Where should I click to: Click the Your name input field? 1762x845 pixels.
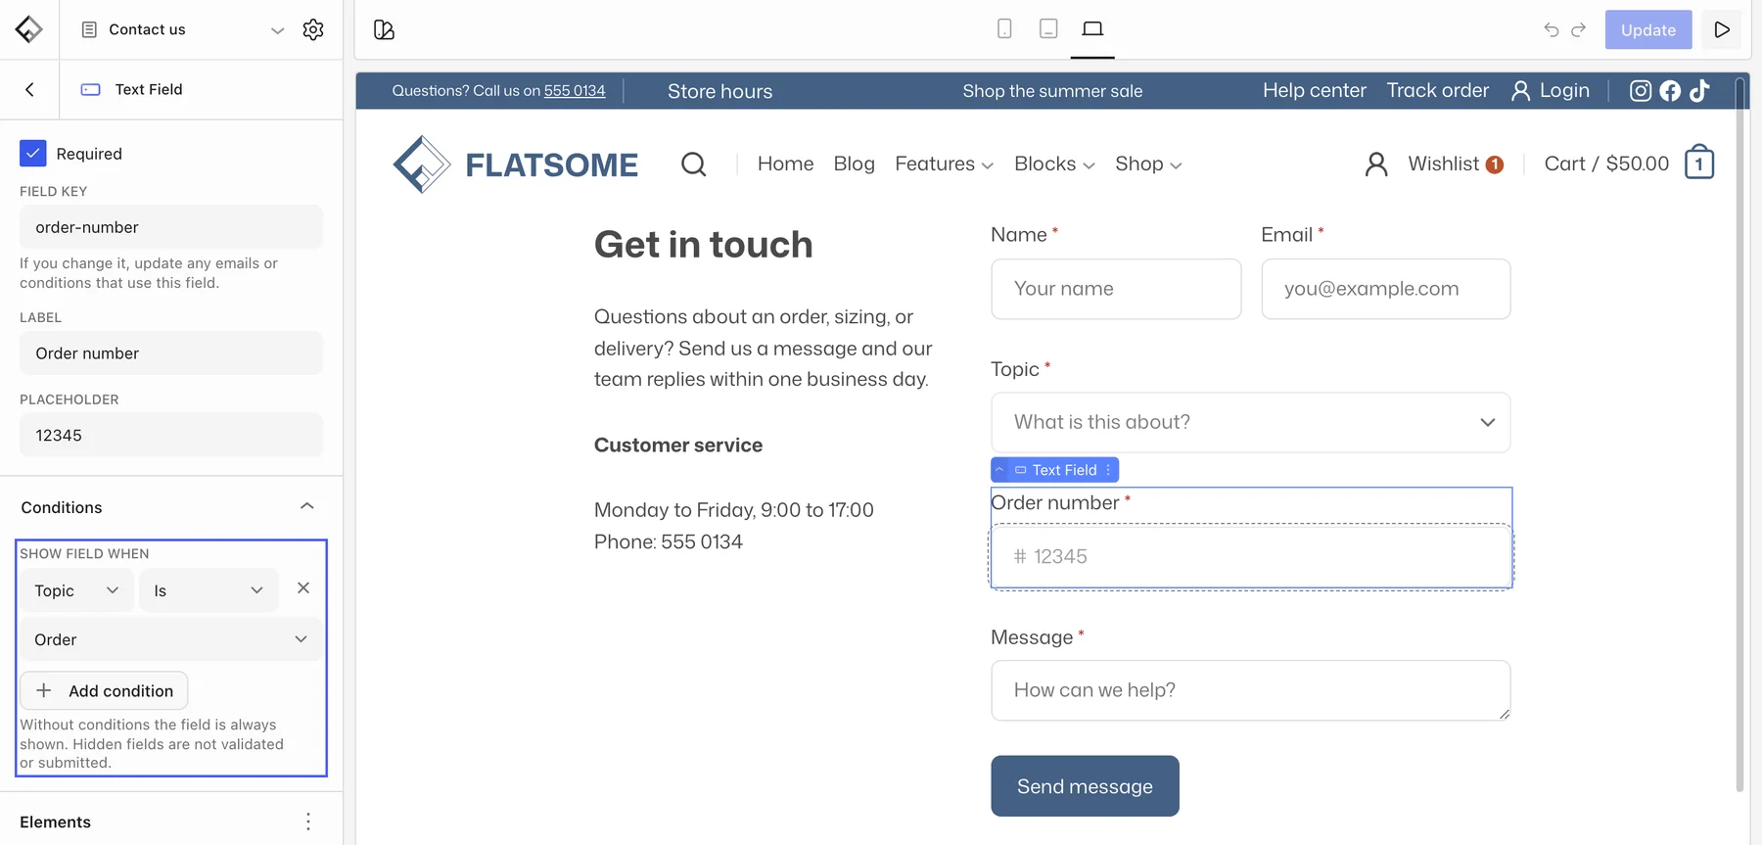(x=1116, y=289)
